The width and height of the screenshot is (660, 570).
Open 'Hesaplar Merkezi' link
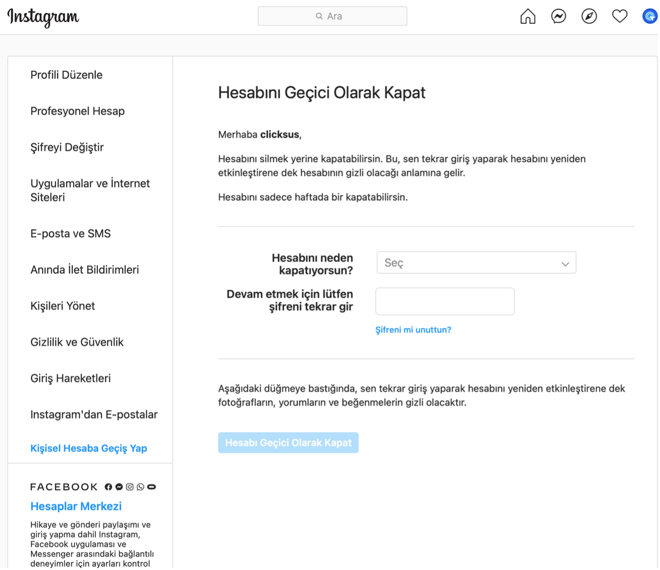(75, 506)
